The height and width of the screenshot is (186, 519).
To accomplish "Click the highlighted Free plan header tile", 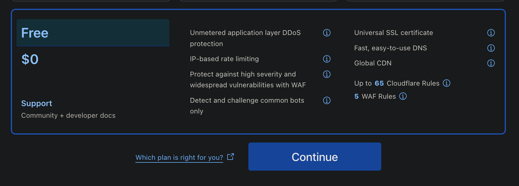I will point(93,33).
